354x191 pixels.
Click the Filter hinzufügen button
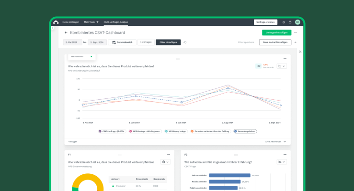168,42
